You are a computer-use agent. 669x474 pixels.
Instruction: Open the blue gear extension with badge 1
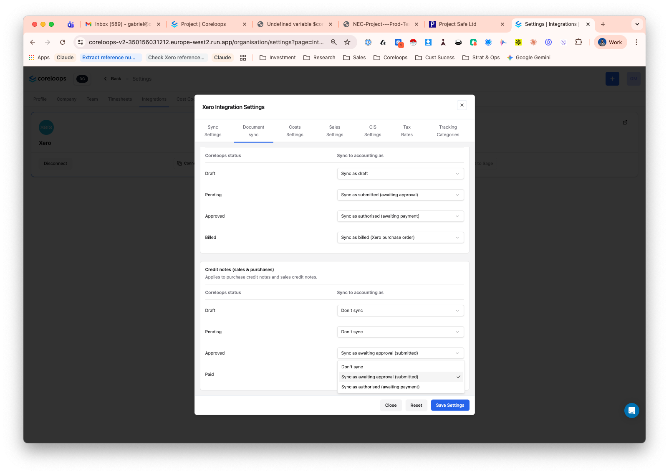tap(398, 42)
